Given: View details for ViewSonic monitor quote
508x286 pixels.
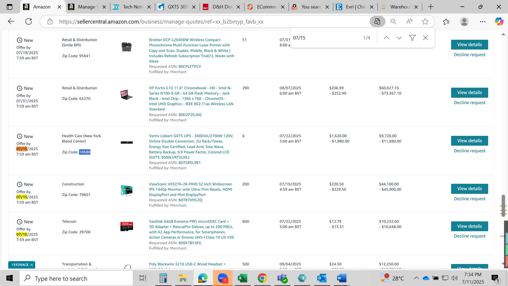Looking at the screenshot, I should point(469,189).
